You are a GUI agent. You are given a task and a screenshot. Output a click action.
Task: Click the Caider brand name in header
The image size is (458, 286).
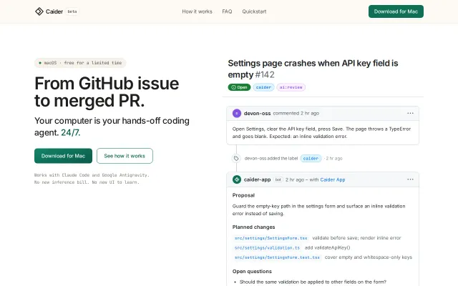54,11
